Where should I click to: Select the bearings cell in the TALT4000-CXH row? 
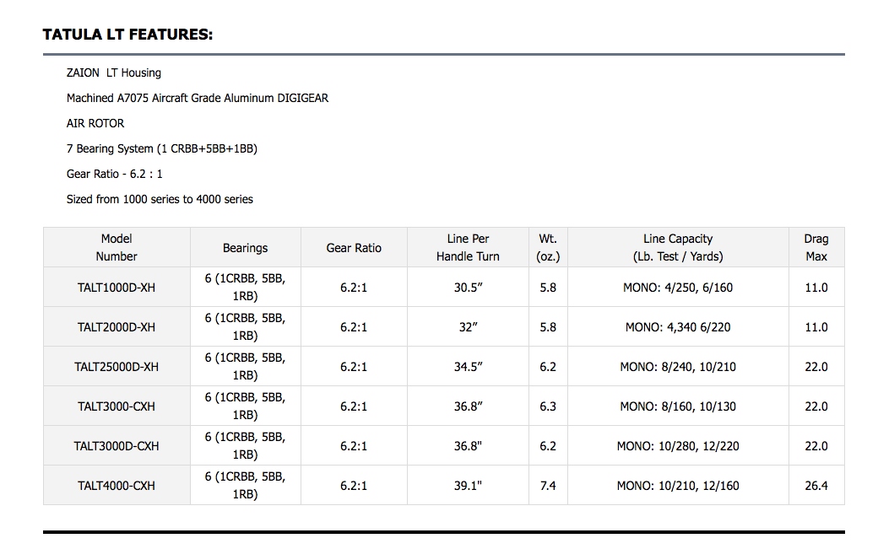tap(246, 485)
